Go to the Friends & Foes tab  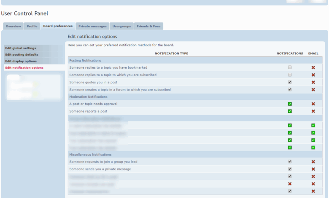(x=148, y=26)
